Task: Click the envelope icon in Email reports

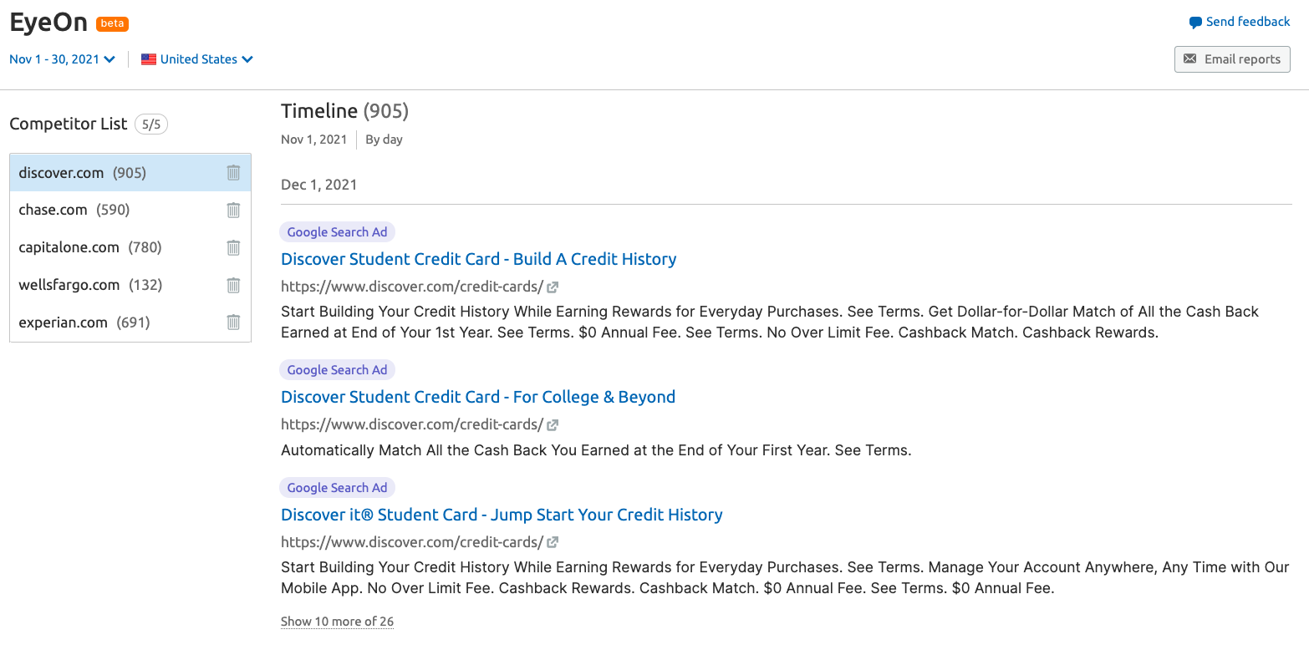Action: click(x=1189, y=59)
